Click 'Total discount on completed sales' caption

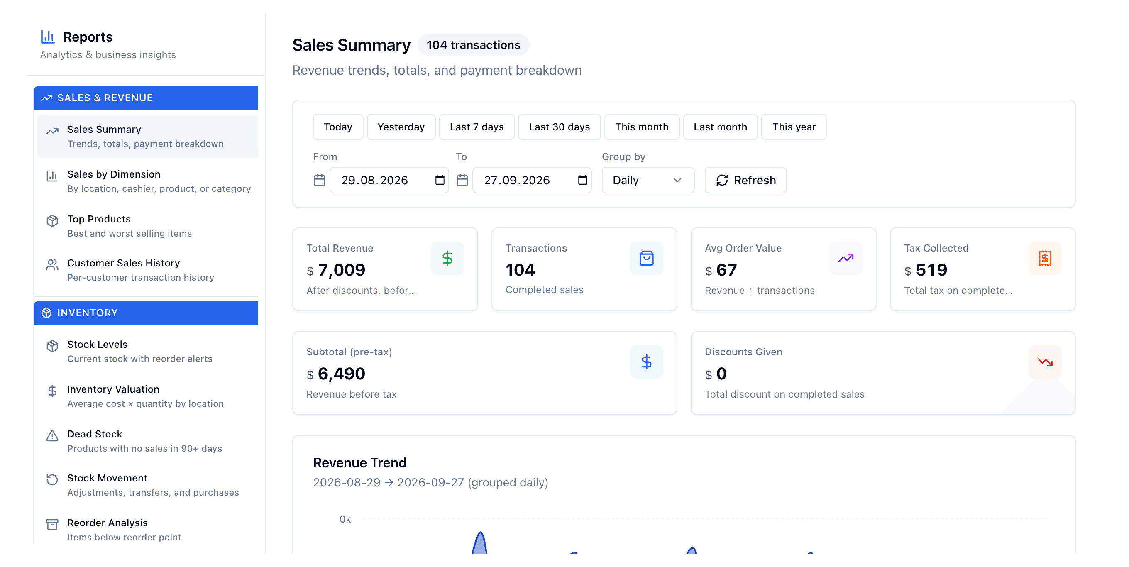784,394
